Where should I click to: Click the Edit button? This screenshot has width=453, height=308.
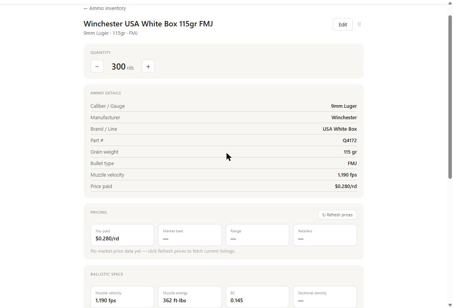click(343, 24)
